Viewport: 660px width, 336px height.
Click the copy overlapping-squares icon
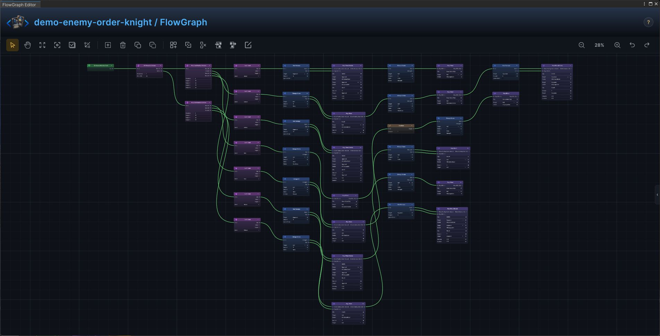pyautogui.click(x=138, y=45)
